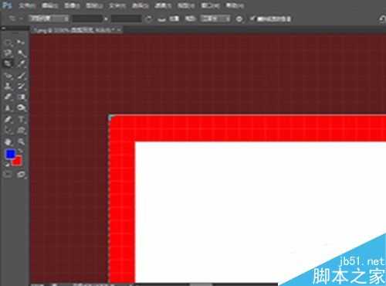Select the Hand tool
The height and width of the screenshot is (286, 386).
(x=8, y=141)
